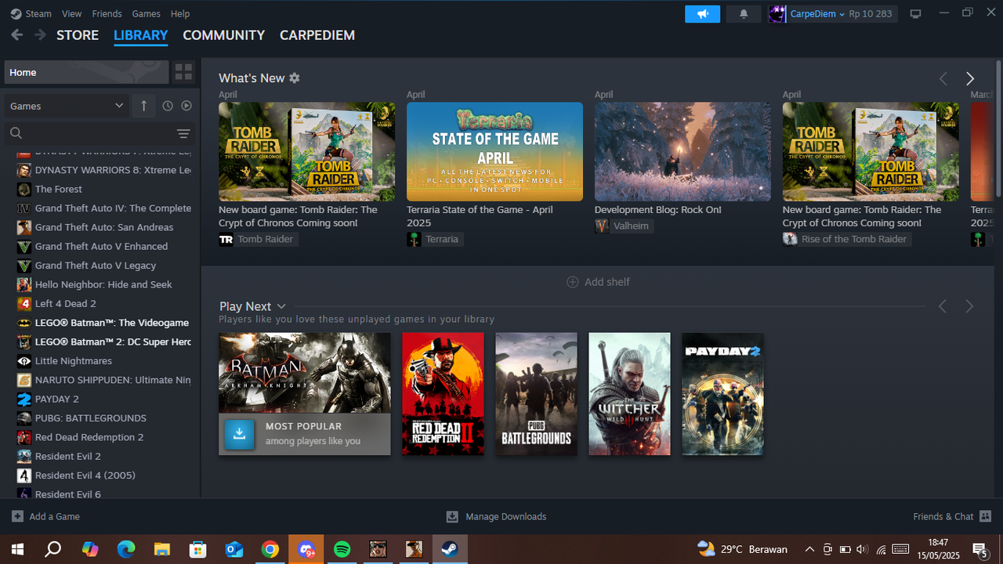Open What's New settings gear
The height and width of the screenshot is (564, 1003).
(295, 78)
